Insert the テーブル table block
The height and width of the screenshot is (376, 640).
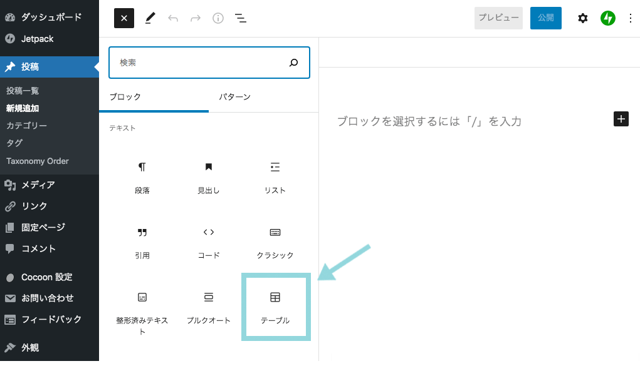click(x=275, y=308)
